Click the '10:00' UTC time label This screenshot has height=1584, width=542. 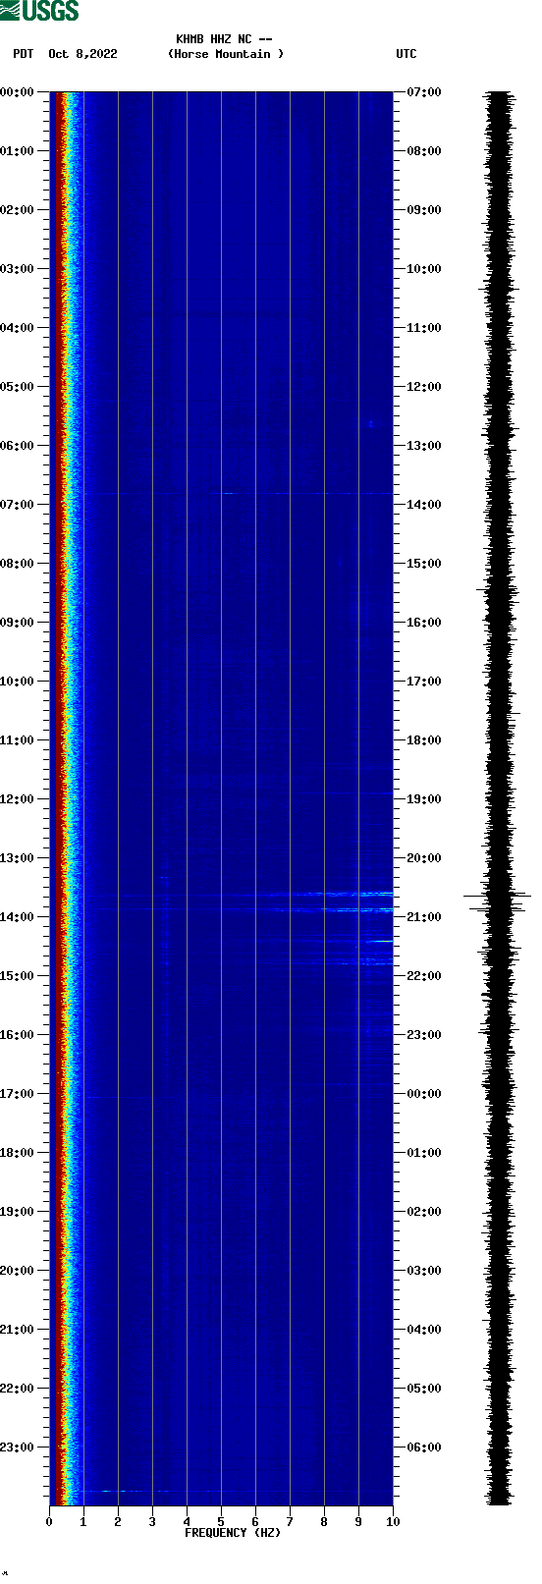click(x=424, y=269)
